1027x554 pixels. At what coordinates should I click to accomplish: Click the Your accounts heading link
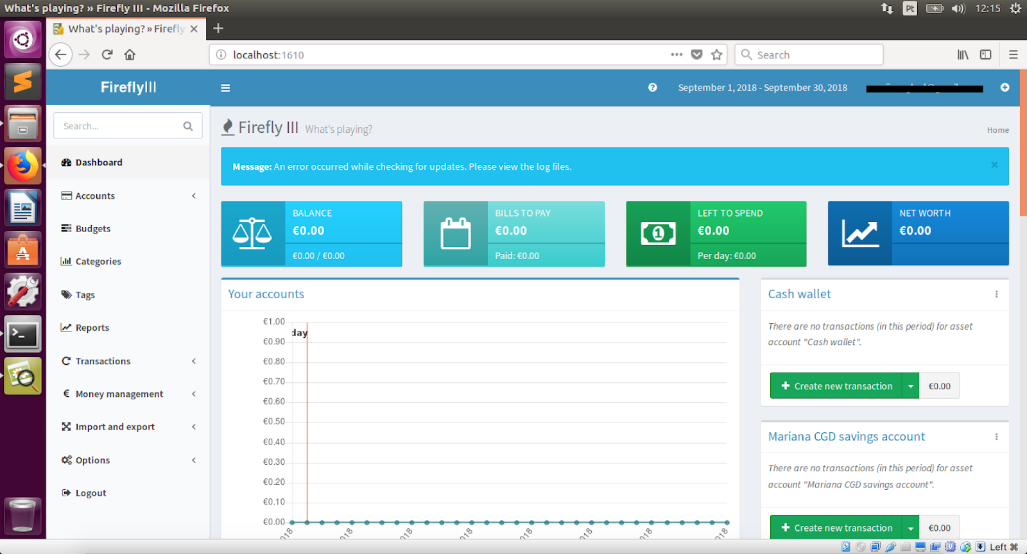[x=266, y=294]
